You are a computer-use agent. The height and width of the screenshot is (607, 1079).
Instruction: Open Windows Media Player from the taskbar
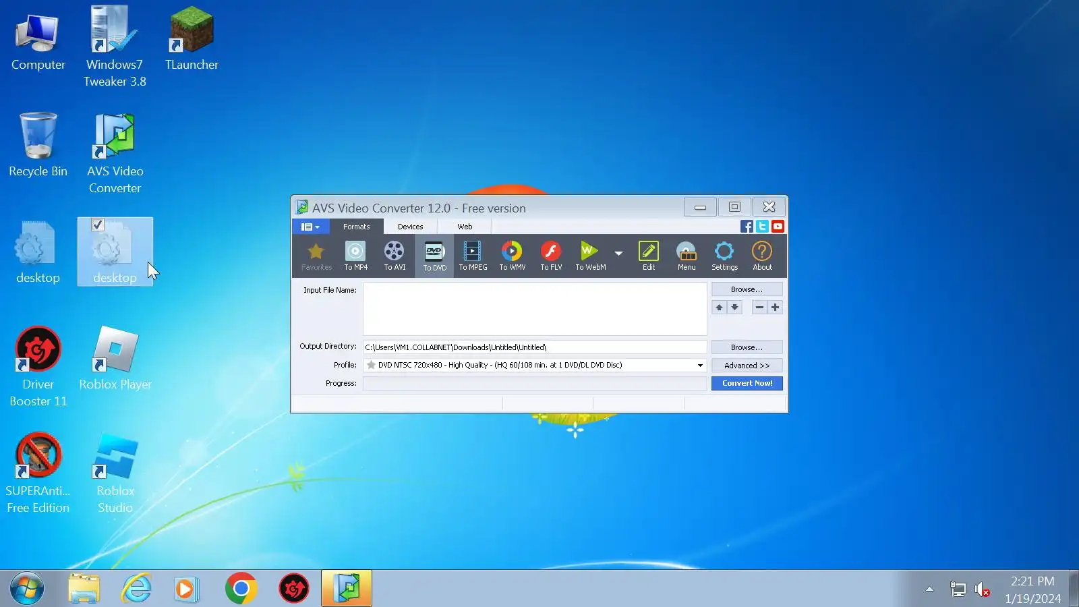[186, 589]
